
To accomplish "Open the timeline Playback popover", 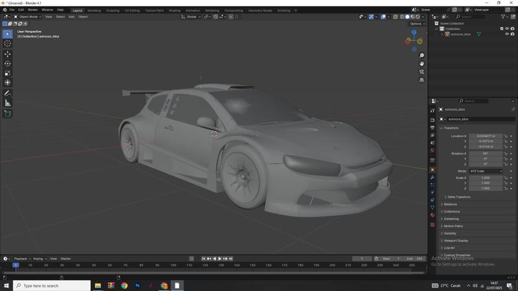I will point(22,259).
